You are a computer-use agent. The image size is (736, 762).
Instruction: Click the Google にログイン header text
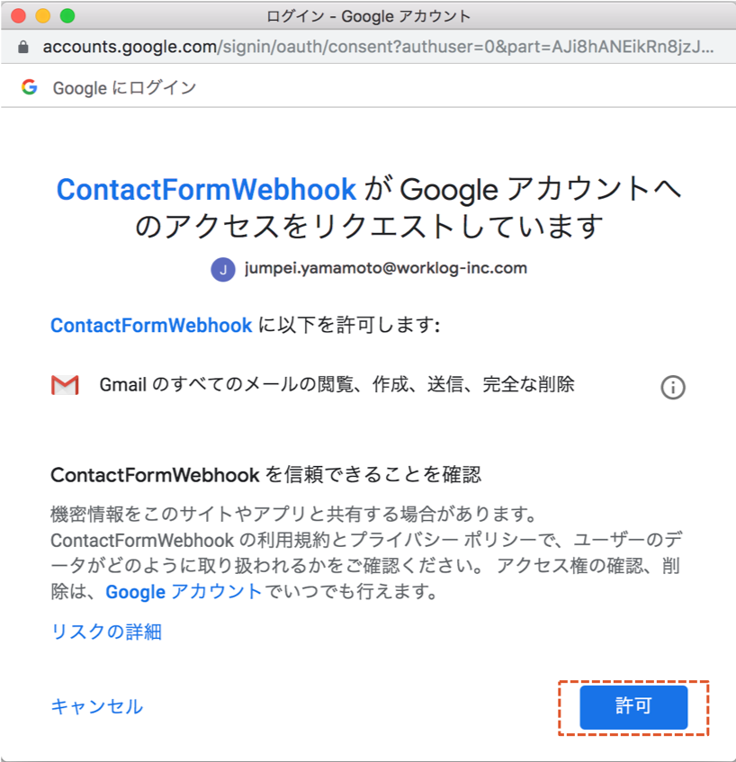coord(124,87)
